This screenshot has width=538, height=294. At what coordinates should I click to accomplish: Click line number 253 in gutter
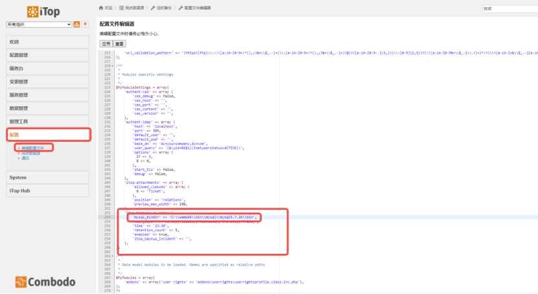(108, 217)
